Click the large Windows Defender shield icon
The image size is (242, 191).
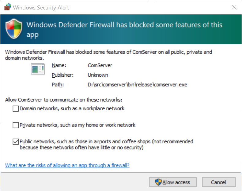[x=14, y=29]
